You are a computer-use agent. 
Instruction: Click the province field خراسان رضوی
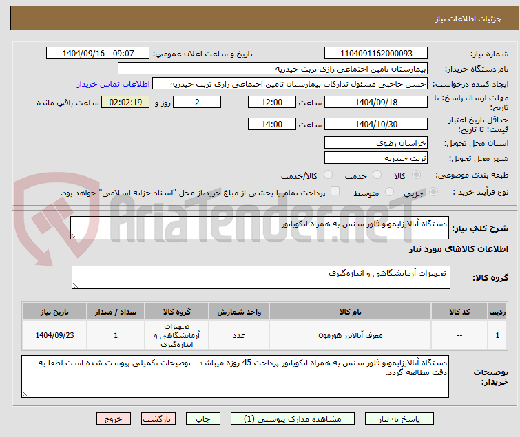376,142
